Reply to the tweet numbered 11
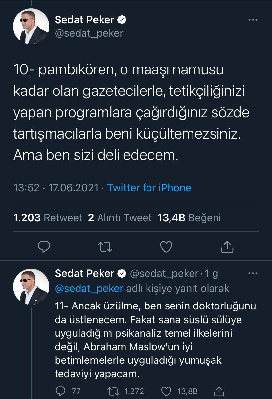 pyautogui.click(x=61, y=391)
